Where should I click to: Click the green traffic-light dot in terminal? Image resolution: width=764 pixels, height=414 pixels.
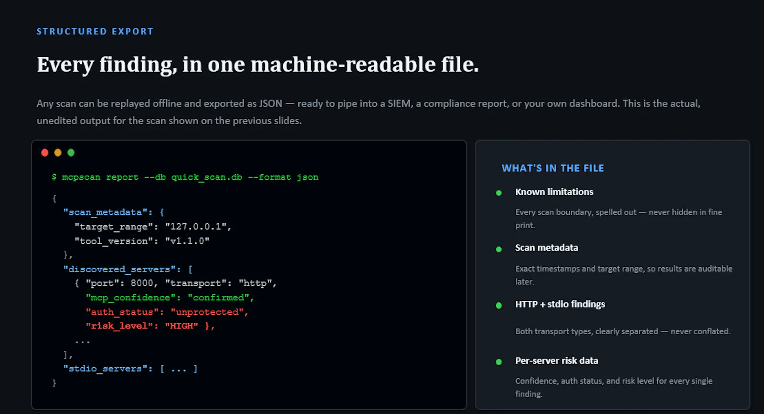(x=71, y=153)
